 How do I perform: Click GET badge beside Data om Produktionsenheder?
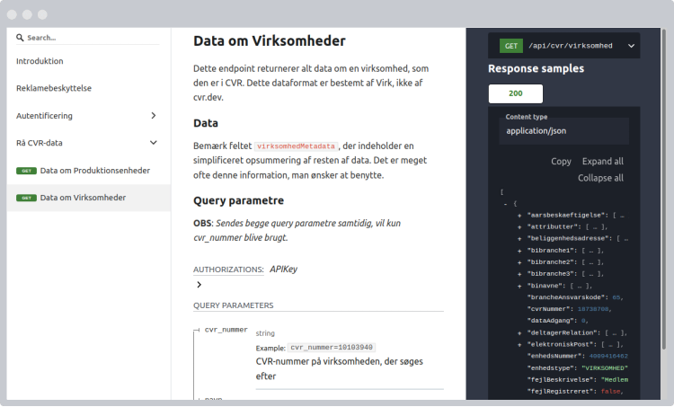(26, 171)
